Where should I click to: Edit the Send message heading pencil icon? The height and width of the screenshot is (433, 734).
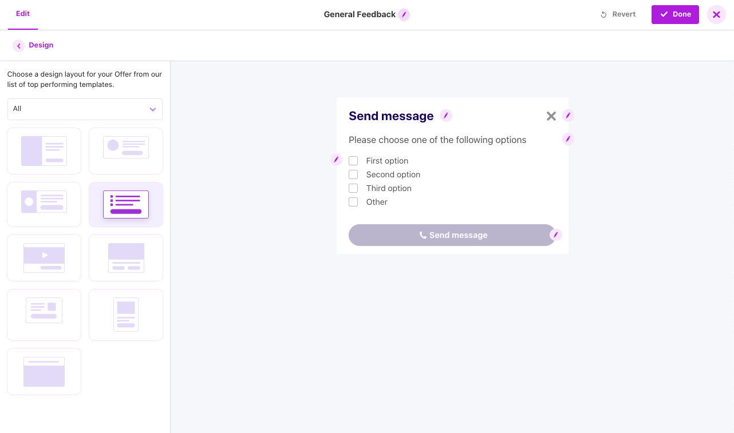click(446, 116)
